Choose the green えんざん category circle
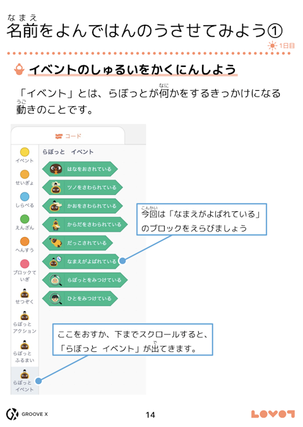The width and height of the screenshot is (303, 427). [x=25, y=219]
